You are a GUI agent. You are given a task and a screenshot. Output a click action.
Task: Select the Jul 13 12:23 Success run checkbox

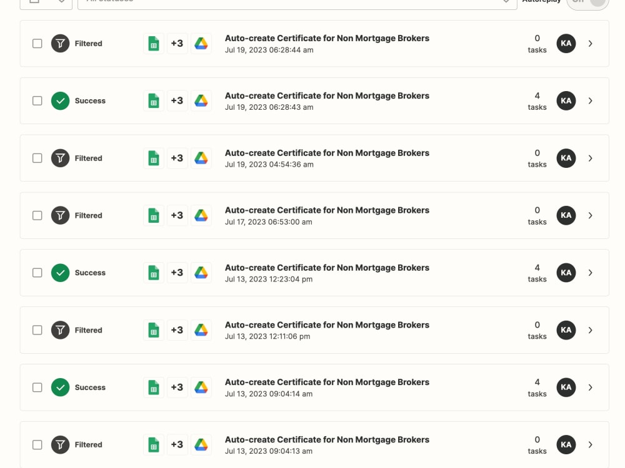pyautogui.click(x=37, y=273)
